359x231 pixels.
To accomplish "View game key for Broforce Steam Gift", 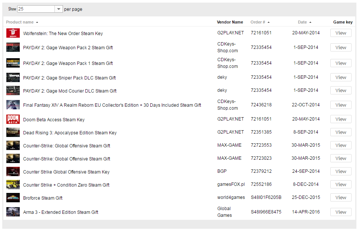I will [x=341, y=197].
